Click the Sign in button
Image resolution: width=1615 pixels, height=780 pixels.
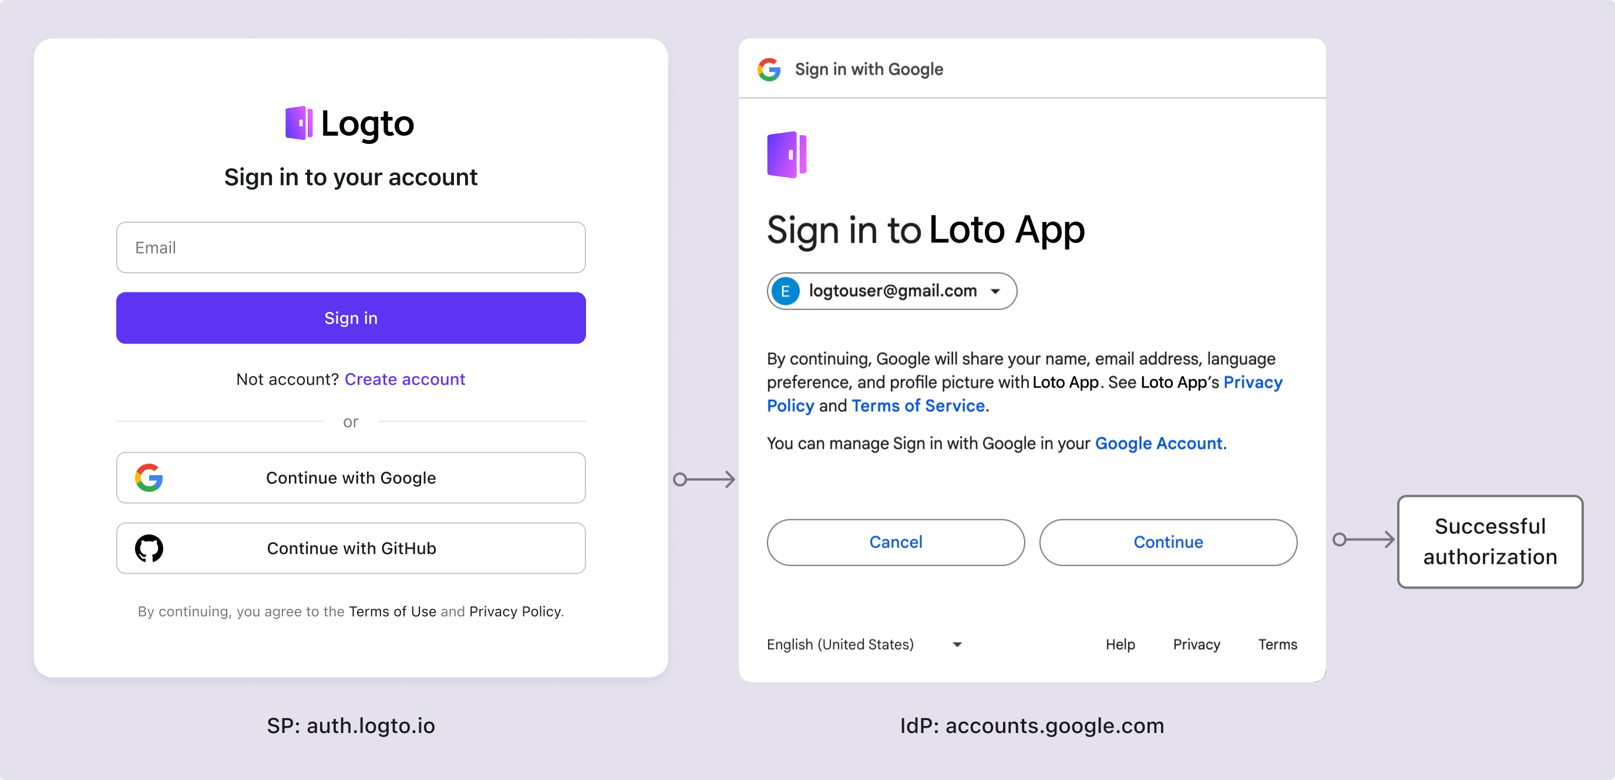tap(350, 317)
